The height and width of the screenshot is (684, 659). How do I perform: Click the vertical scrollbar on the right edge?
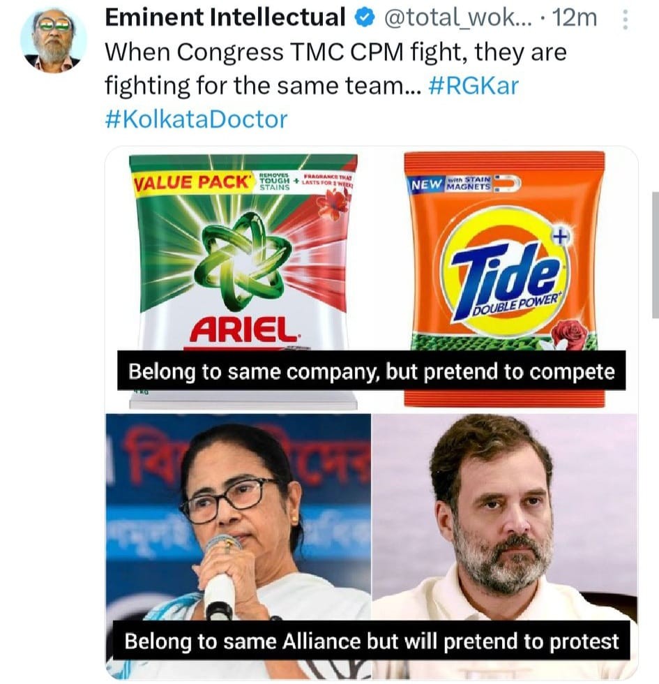click(x=654, y=244)
